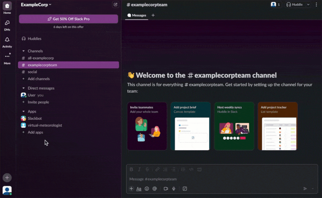
Task: Collapse the Channels section
Action: click(23, 51)
